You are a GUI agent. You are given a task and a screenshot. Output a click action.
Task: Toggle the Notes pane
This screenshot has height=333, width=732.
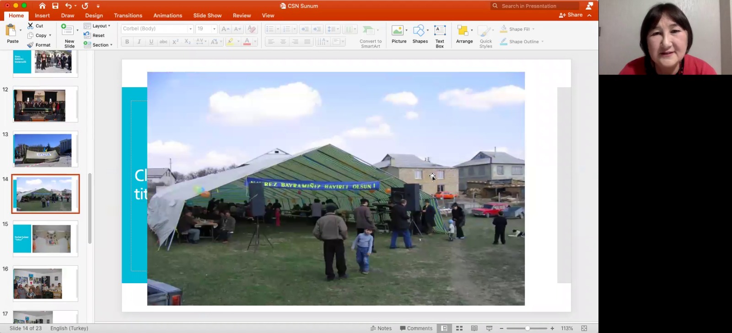(x=381, y=328)
